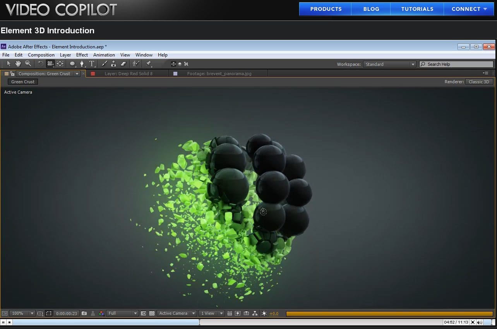Toggle Fast Previews lightning button

click(237, 313)
